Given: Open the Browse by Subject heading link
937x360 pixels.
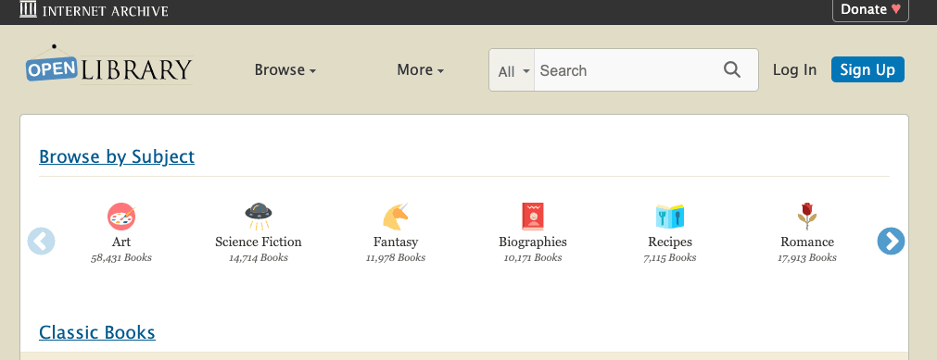Looking at the screenshot, I should click(117, 156).
